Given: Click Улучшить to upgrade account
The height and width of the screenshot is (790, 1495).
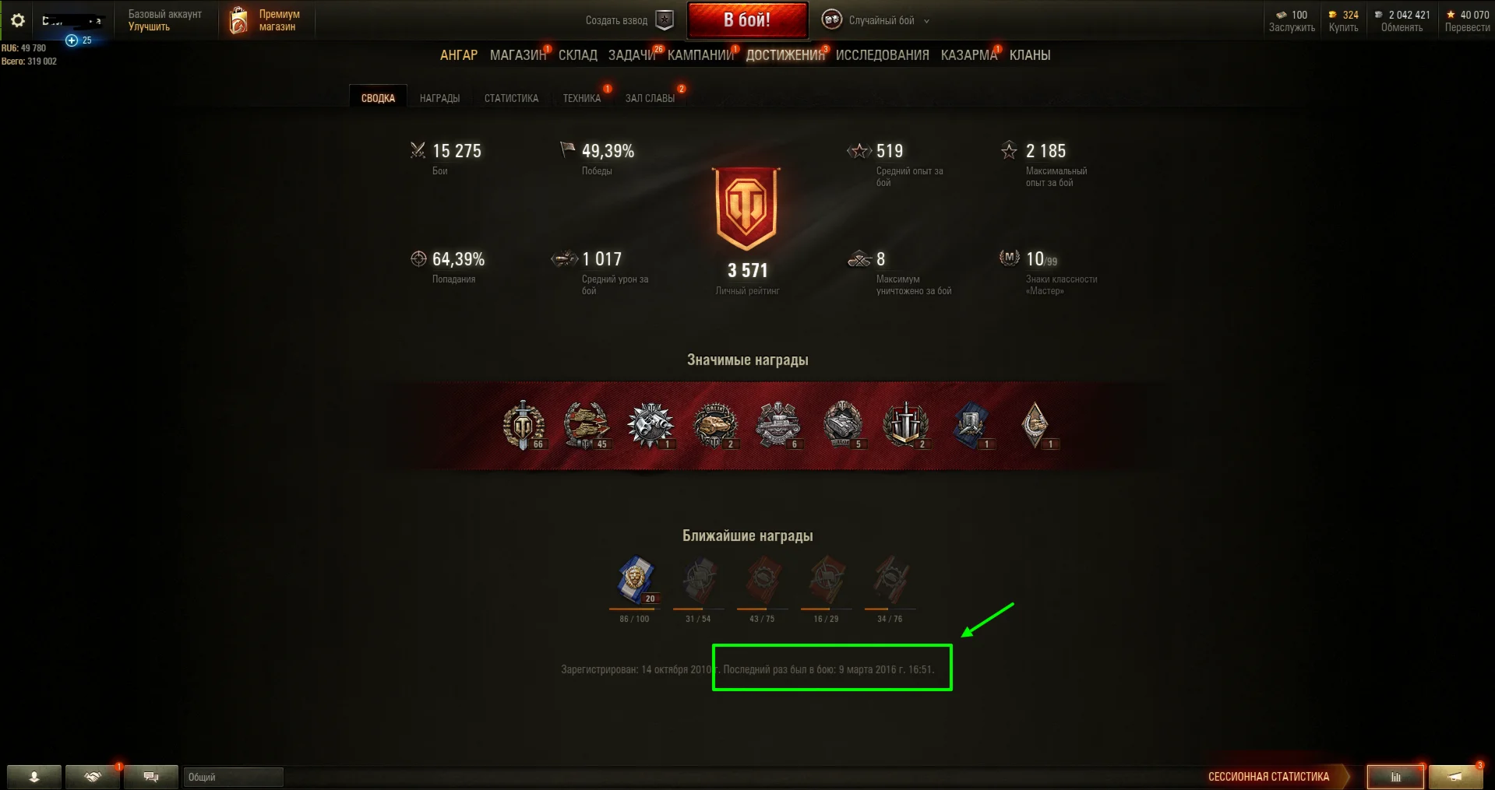Looking at the screenshot, I should click(149, 26).
